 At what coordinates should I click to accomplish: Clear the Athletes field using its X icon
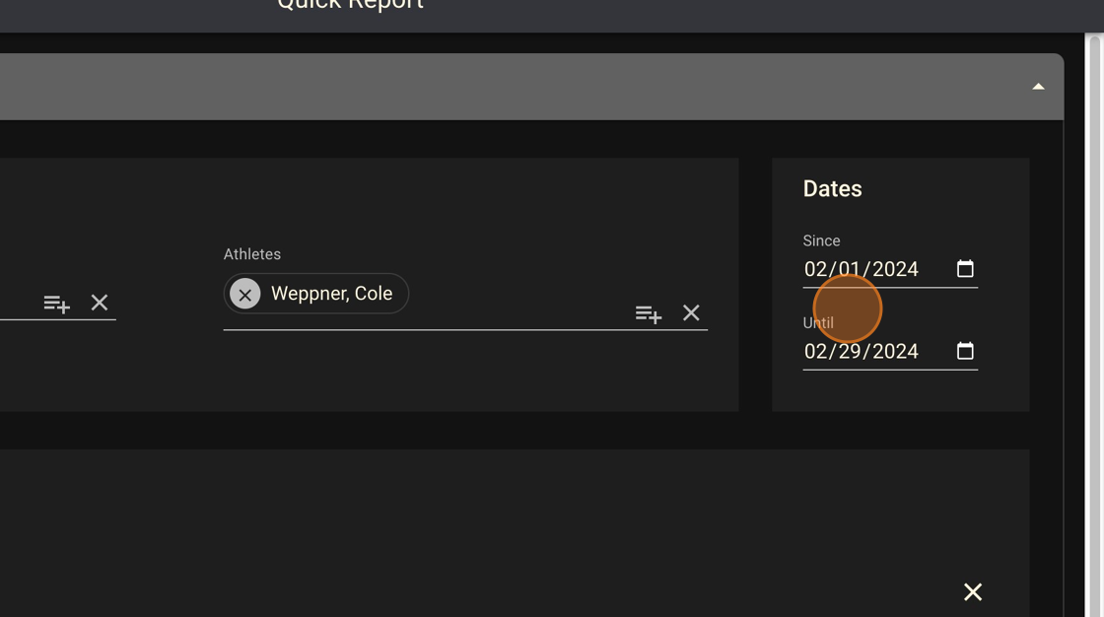(691, 312)
